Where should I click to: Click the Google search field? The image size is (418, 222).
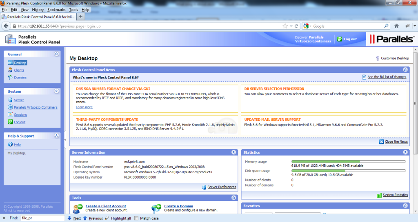pyautogui.click(x=348, y=26)
